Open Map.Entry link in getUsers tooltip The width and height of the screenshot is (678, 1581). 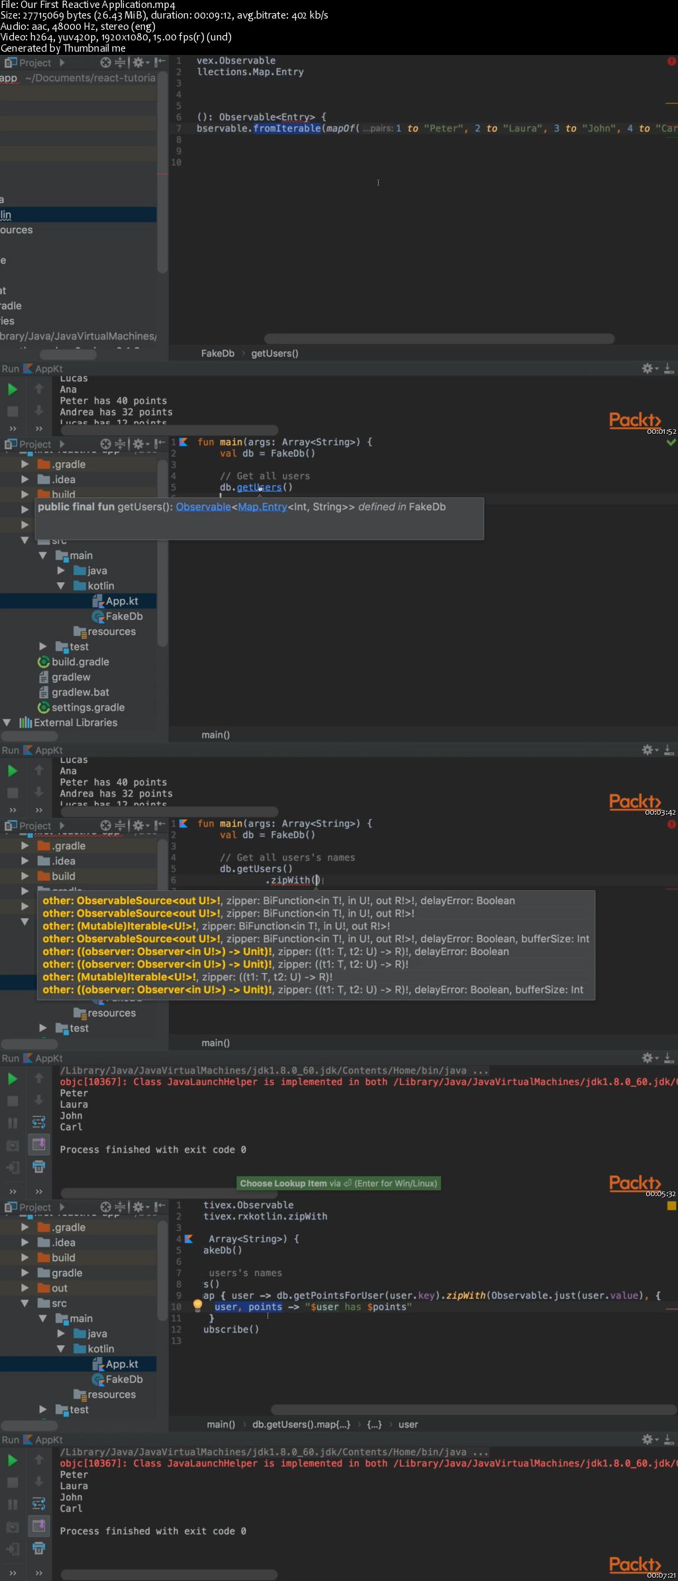[263, 507]
